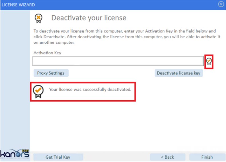226x162 pixels.
Task: Focus the Activation Key input field
Action: pyautogui.click(x=118, y=61)
